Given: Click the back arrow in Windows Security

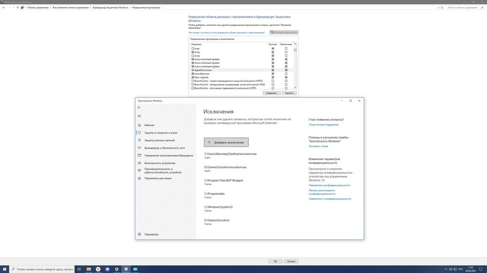Looking at the screenshot, I should [x=139, y=107].
